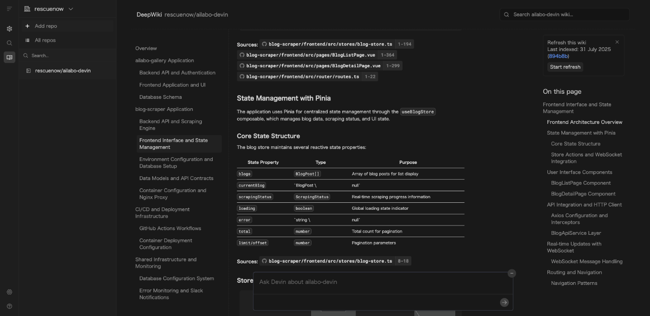Viewport: 650px width, 316px height.
Task: Open blog-store.ts 8-18 source link
Action: (335, 261)
